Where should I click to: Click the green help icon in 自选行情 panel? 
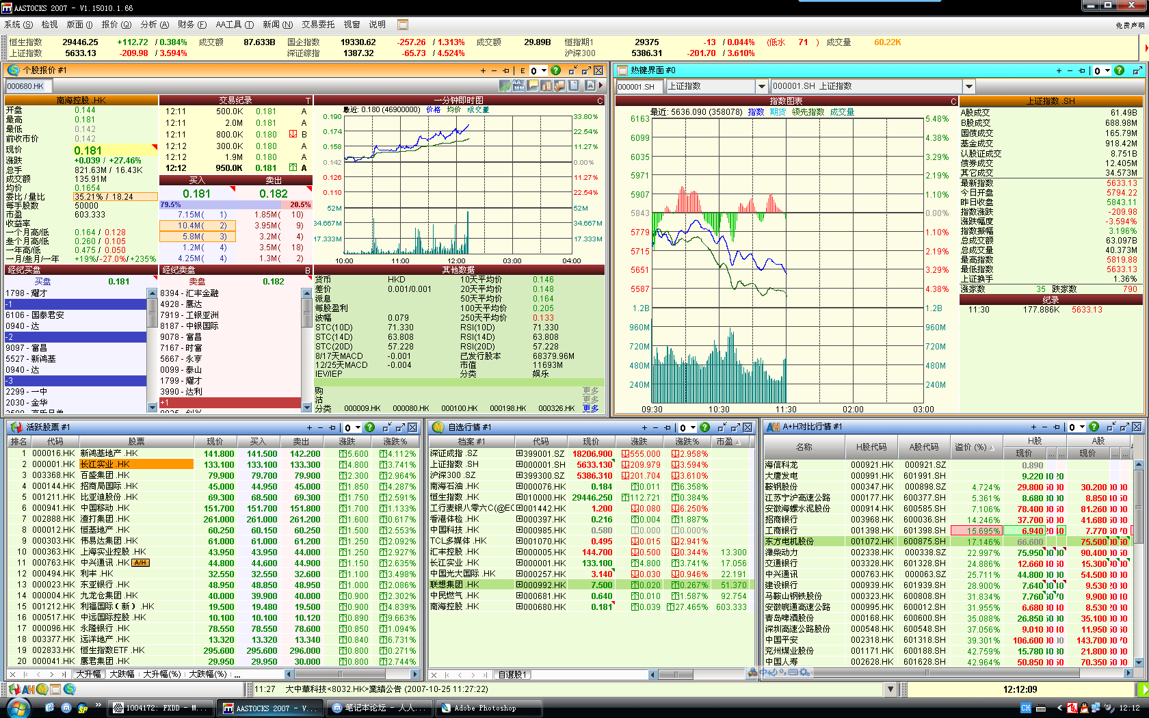pyautogui.click(x=704, y=427)
